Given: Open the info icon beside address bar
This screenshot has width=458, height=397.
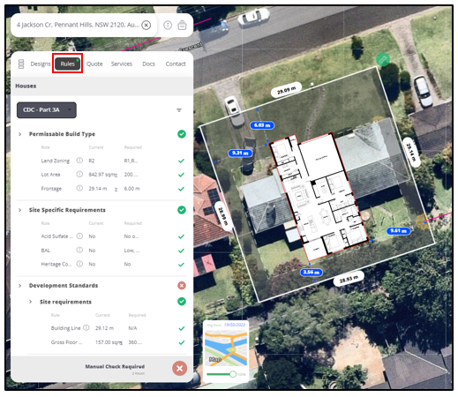Looking at the screenshot, I should pos(168,25).
